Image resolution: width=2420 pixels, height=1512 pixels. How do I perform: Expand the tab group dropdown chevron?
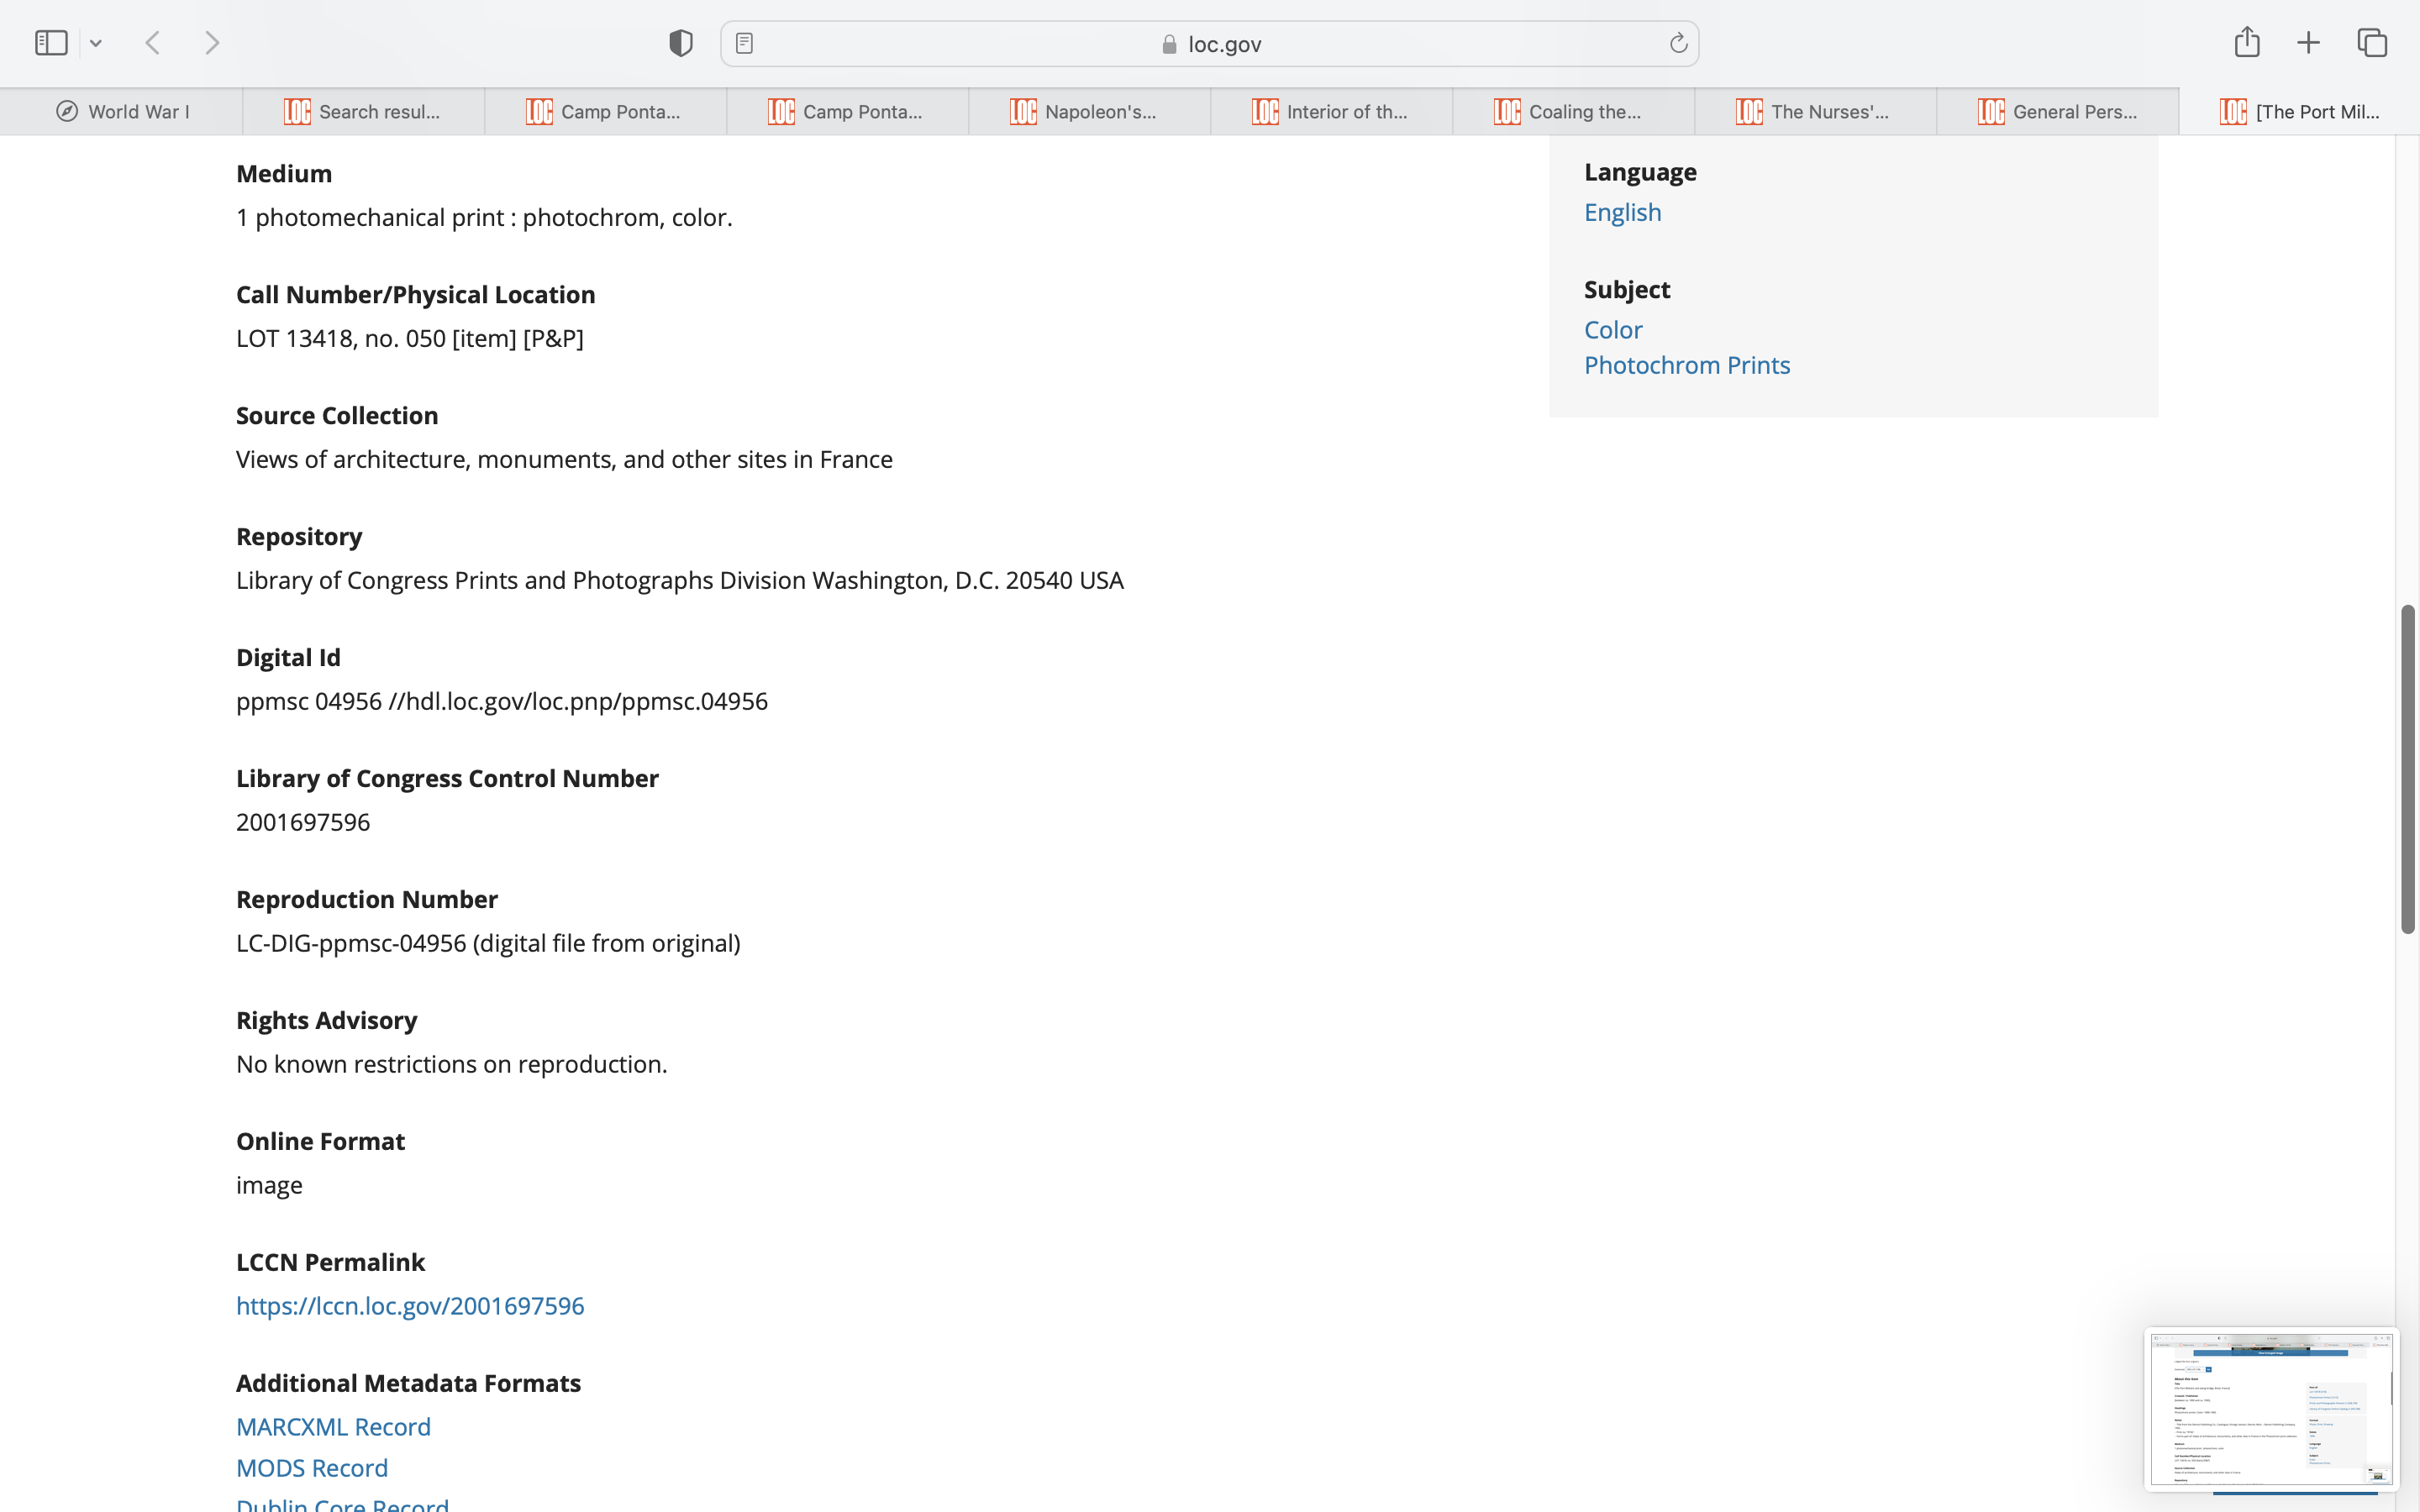tap(96, 43)
